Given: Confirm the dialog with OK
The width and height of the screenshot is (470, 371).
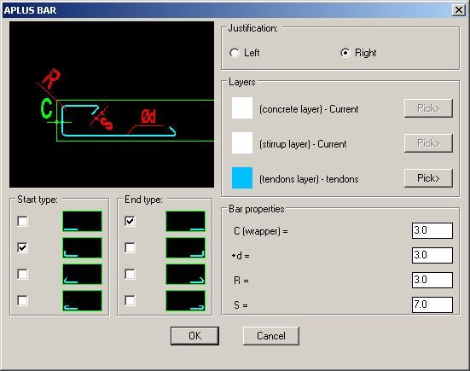Looking at the screenshot, I should point(194,336).
